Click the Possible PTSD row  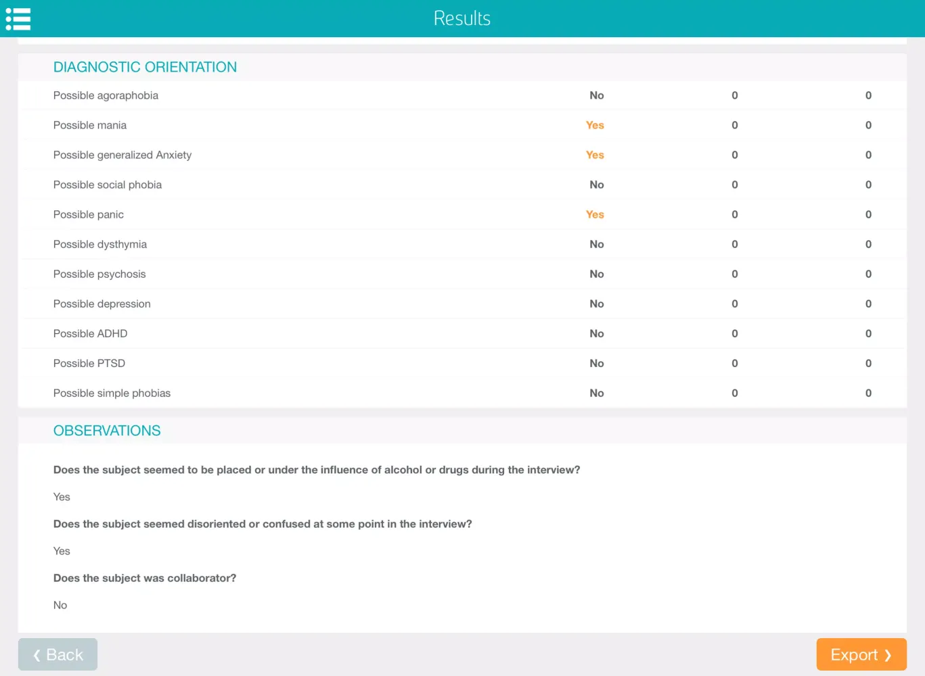click(89, 363)
